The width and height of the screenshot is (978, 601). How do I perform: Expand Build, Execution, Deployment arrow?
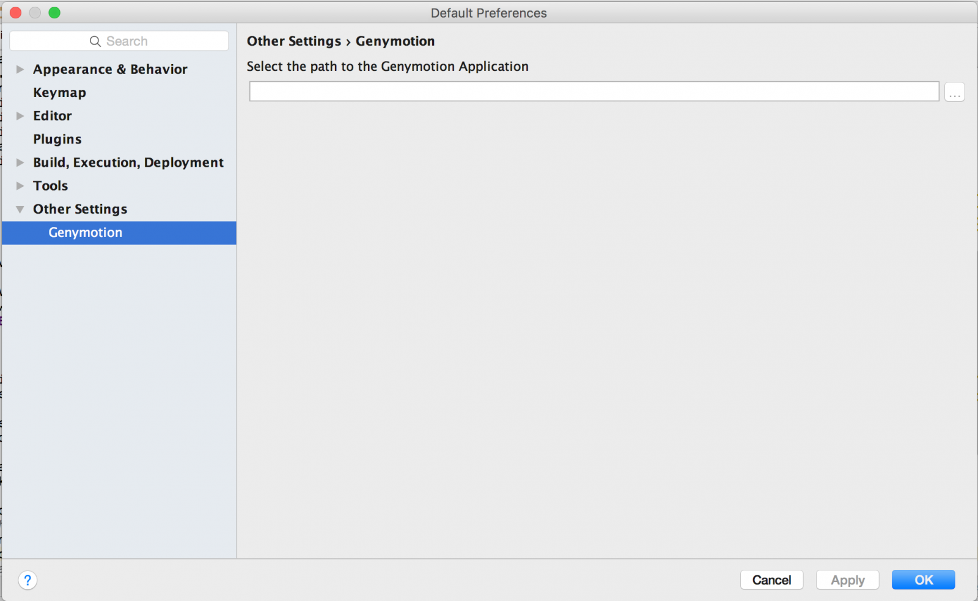(20, 162)
